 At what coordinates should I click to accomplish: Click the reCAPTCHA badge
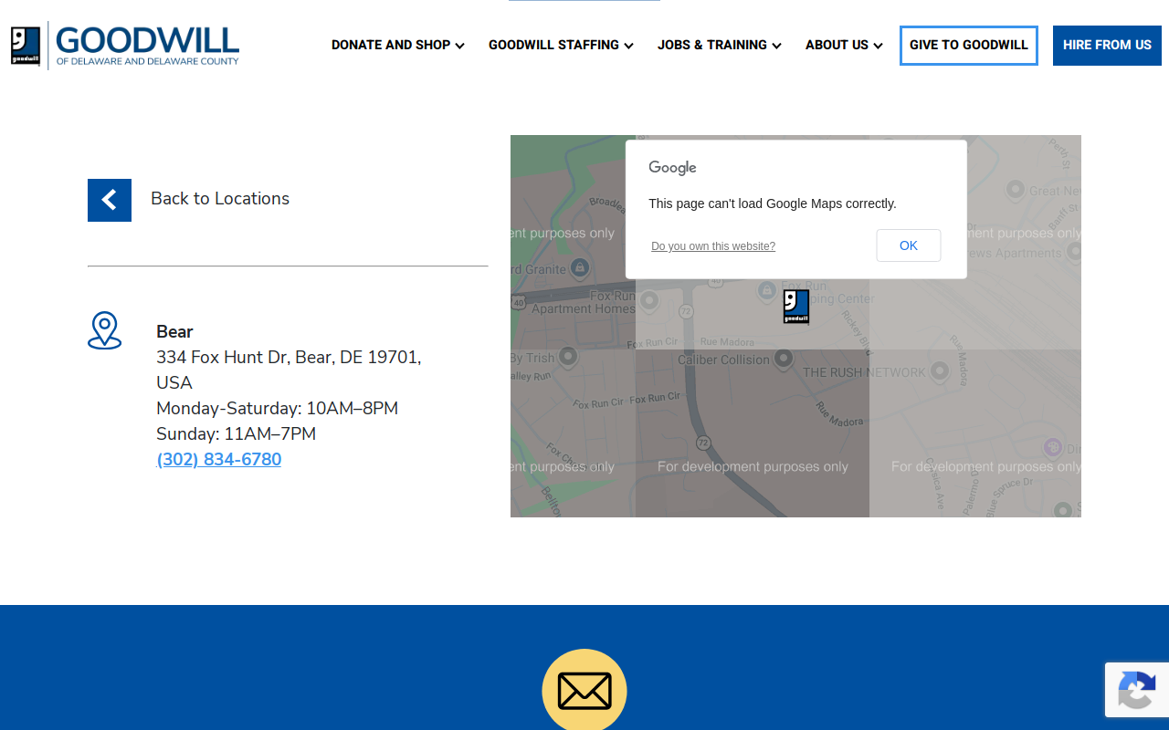coord(1137,691)
